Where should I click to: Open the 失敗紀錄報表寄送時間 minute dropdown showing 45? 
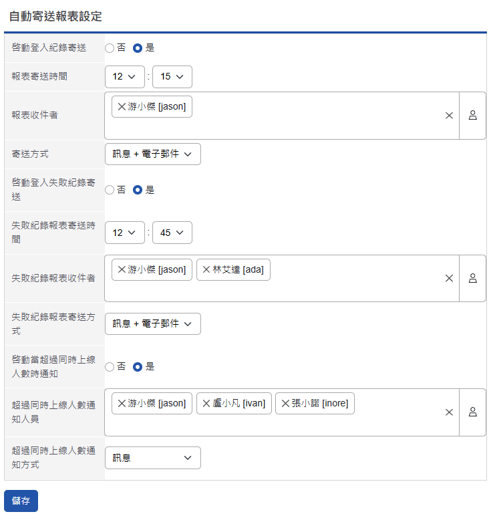pos(172,233)
